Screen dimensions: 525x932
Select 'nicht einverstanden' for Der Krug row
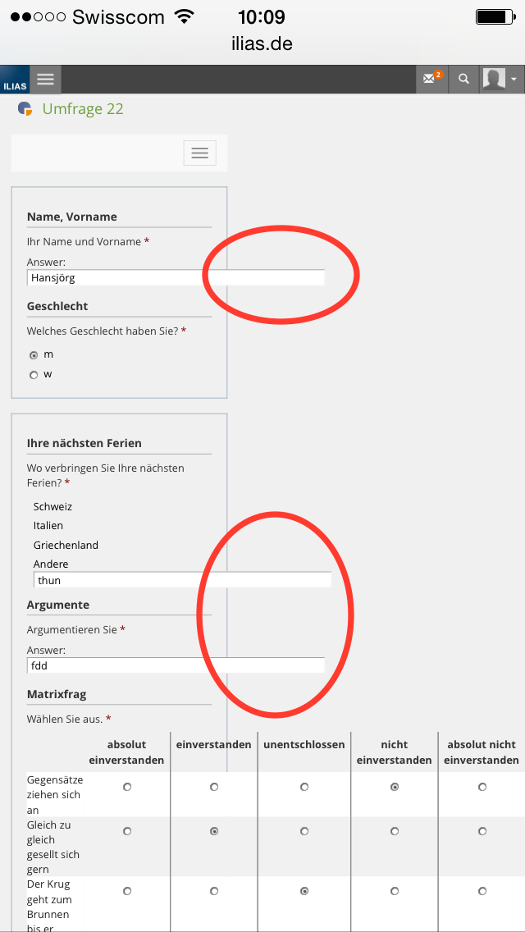point(395,891)
